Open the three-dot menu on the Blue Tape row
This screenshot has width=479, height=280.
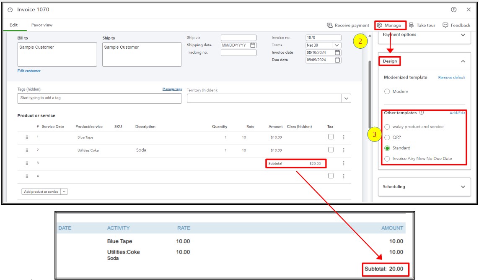[344, 137]
